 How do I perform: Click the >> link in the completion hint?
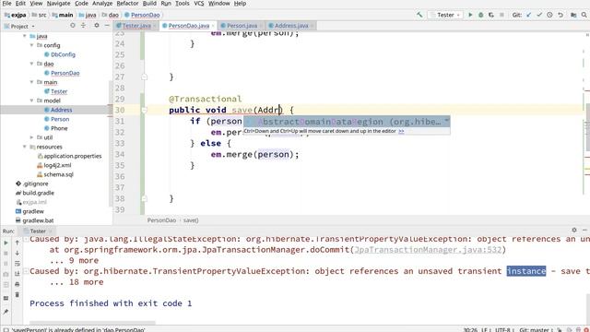[401, 131]
